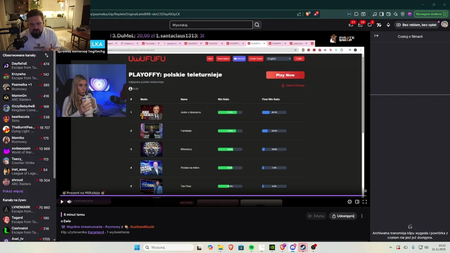
Task: Open Twitch whispers showing 2
Action: (x=370, y=25)
